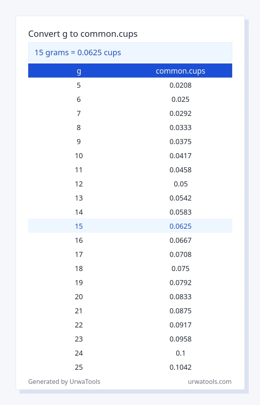Open the urwatools.com footer link
The image size is (260, 405).
(x=209, y=381)
